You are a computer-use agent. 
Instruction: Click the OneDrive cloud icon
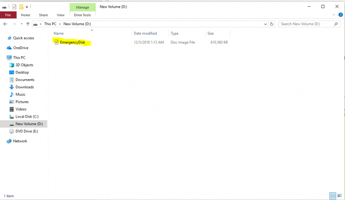[9, 48]
